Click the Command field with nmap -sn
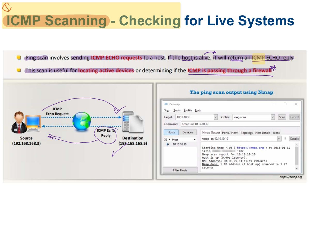This screenshot has height=233, width=310. coord(240,124)
